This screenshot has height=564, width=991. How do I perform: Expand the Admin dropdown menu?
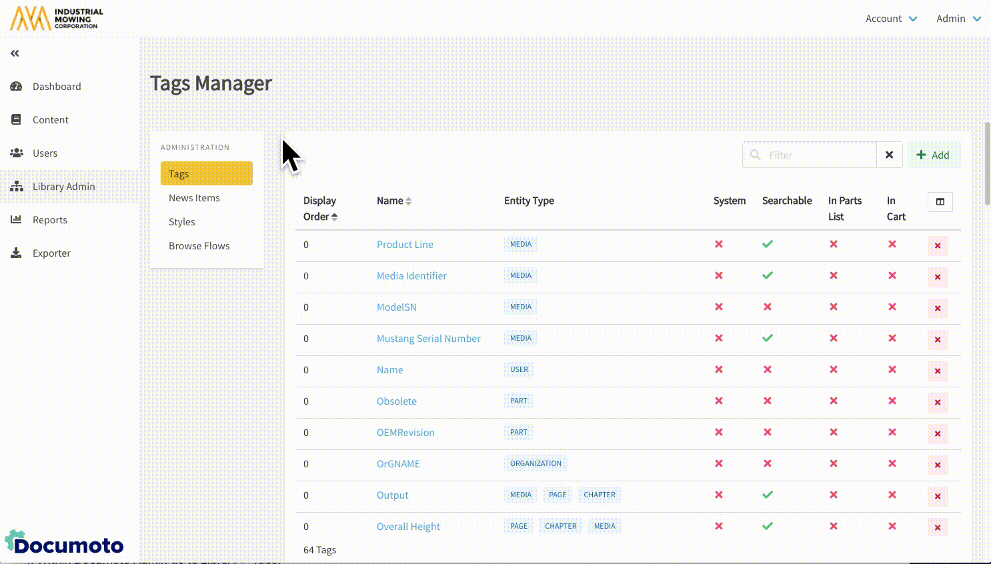[958, 19]
